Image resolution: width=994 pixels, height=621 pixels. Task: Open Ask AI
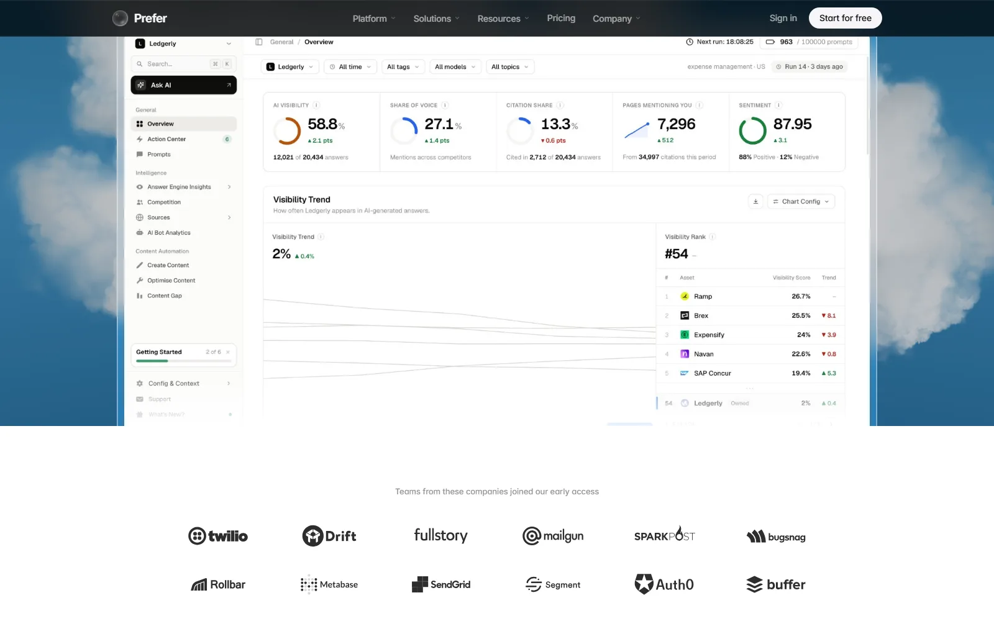tap(183, 85)
